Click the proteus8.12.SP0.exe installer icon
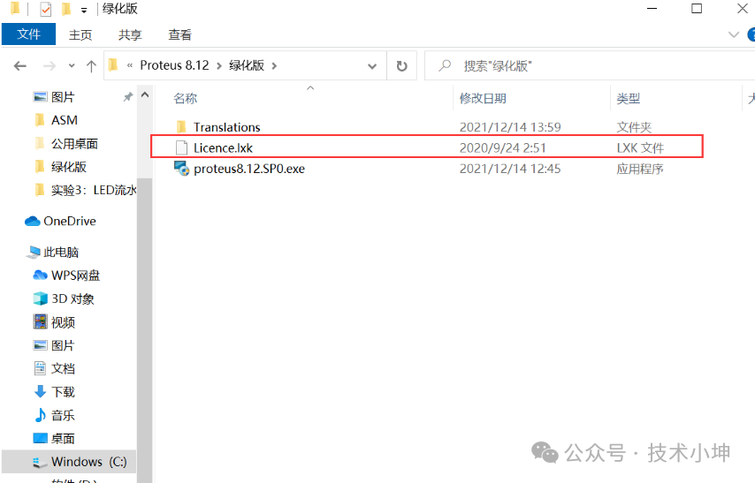This screenshot has height=483, width=755. 181,169
